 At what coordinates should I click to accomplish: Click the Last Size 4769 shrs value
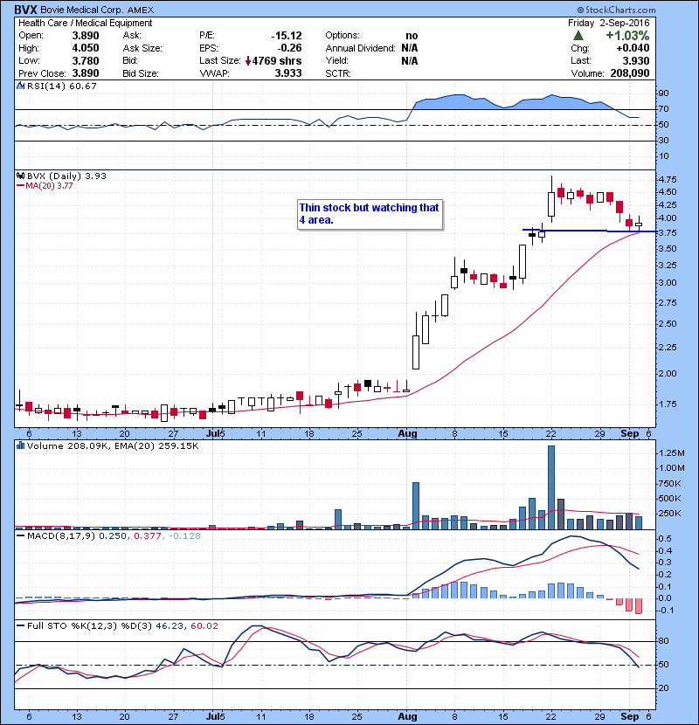tap(277, 60)
